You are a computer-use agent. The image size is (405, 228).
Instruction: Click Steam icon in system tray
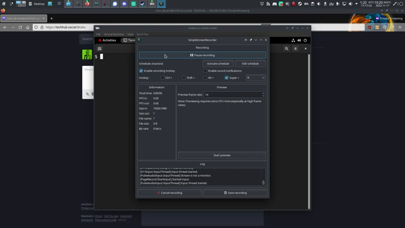coord(300,4)
